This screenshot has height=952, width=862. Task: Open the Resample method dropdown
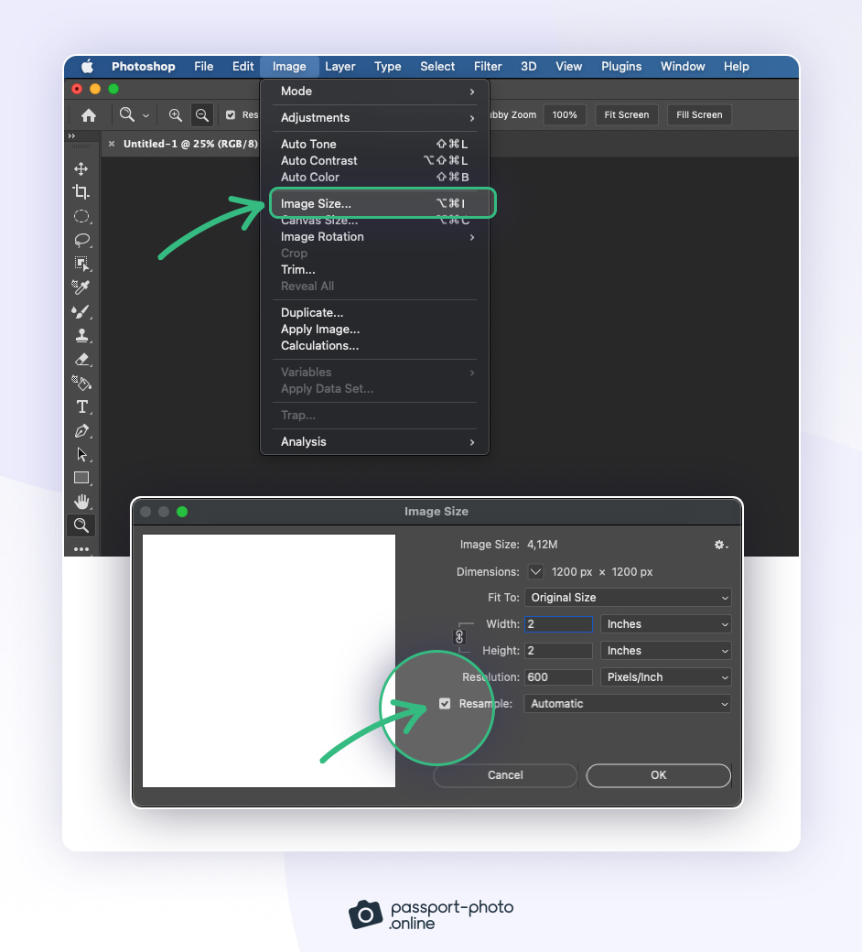pyautogui.click(x=628, y=704)
